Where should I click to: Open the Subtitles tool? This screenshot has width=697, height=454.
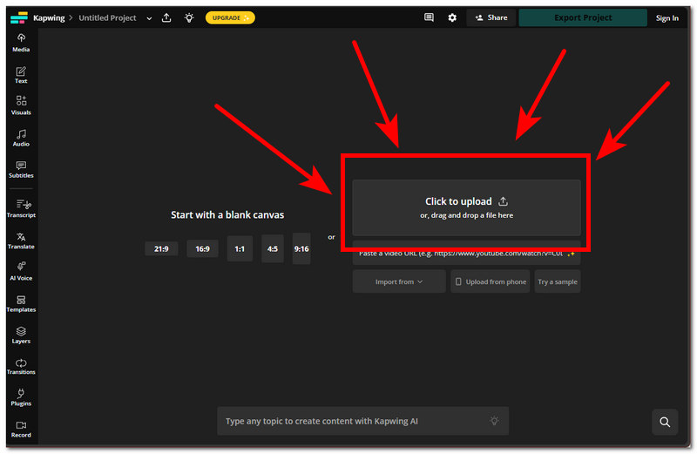coord(21,170)
